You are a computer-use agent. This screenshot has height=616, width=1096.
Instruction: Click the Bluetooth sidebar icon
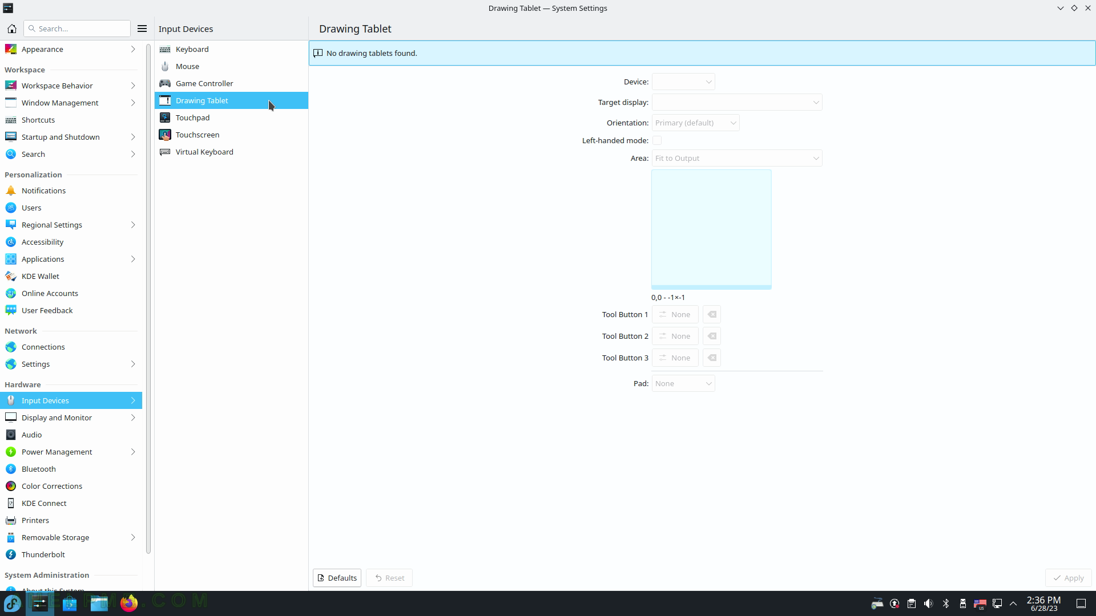coord(11,469)
